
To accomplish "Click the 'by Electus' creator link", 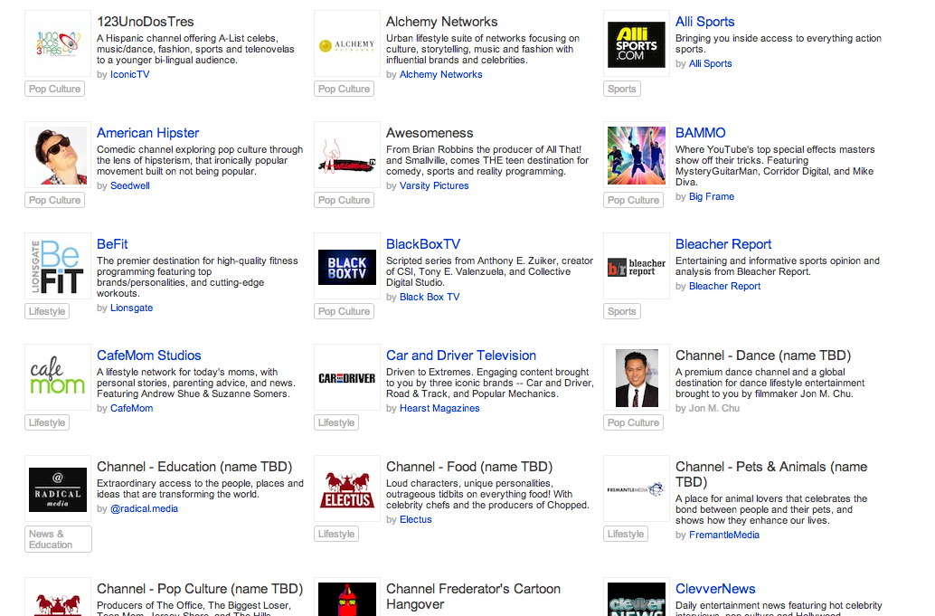I will point(416,520).
